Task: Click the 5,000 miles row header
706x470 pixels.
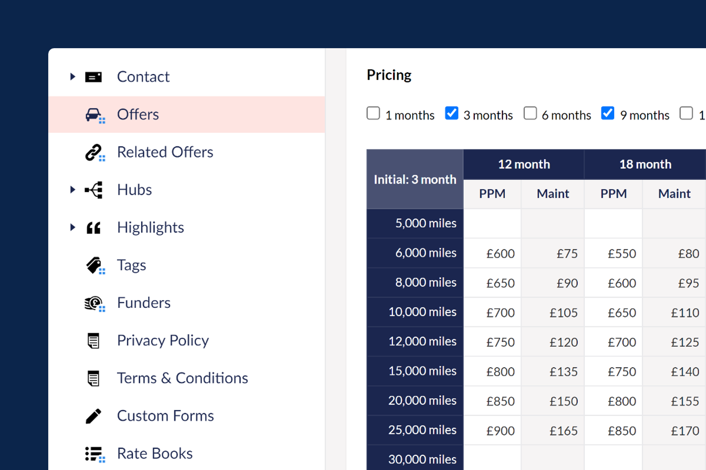Action: pos(415,224)
